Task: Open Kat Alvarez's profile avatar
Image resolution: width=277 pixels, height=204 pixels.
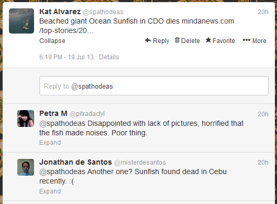Action: tap(21, 21)
